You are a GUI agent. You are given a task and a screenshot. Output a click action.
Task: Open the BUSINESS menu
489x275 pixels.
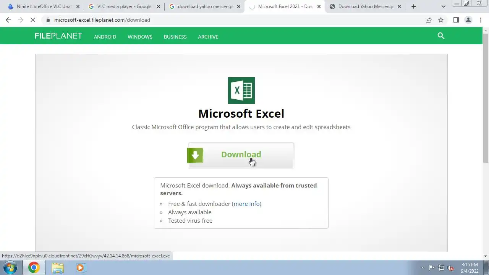tap(175, 37)
